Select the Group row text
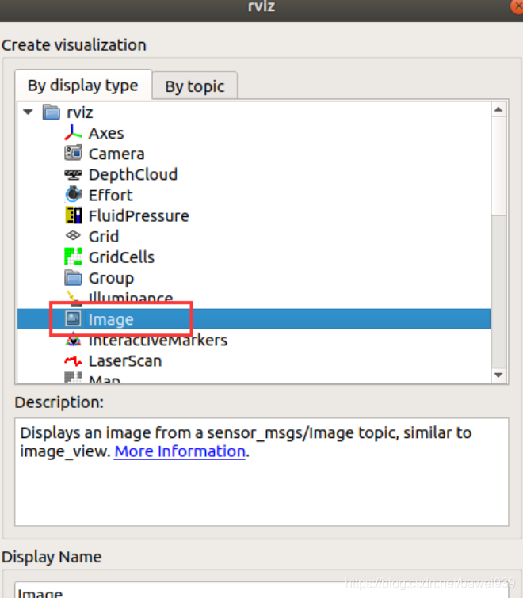 click(x=111, y=278)
